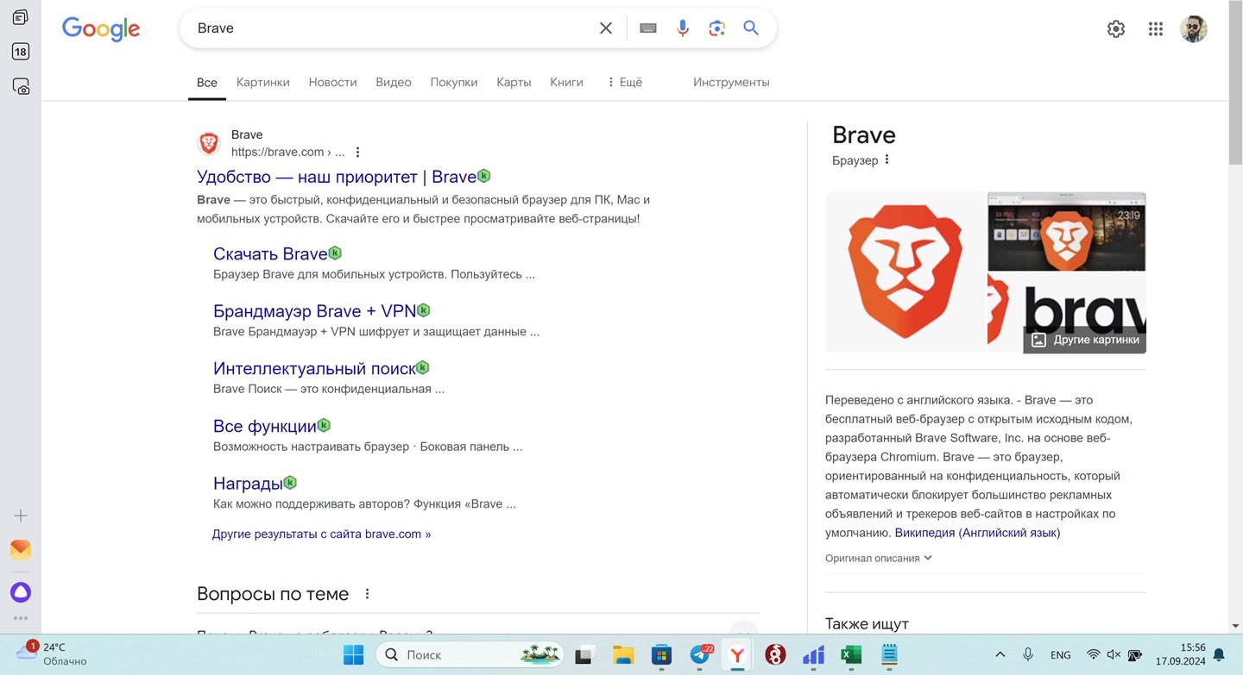Open the tab counter showing 18
This screenshot has width=1243, height=675.
click(x=21, y=52)
